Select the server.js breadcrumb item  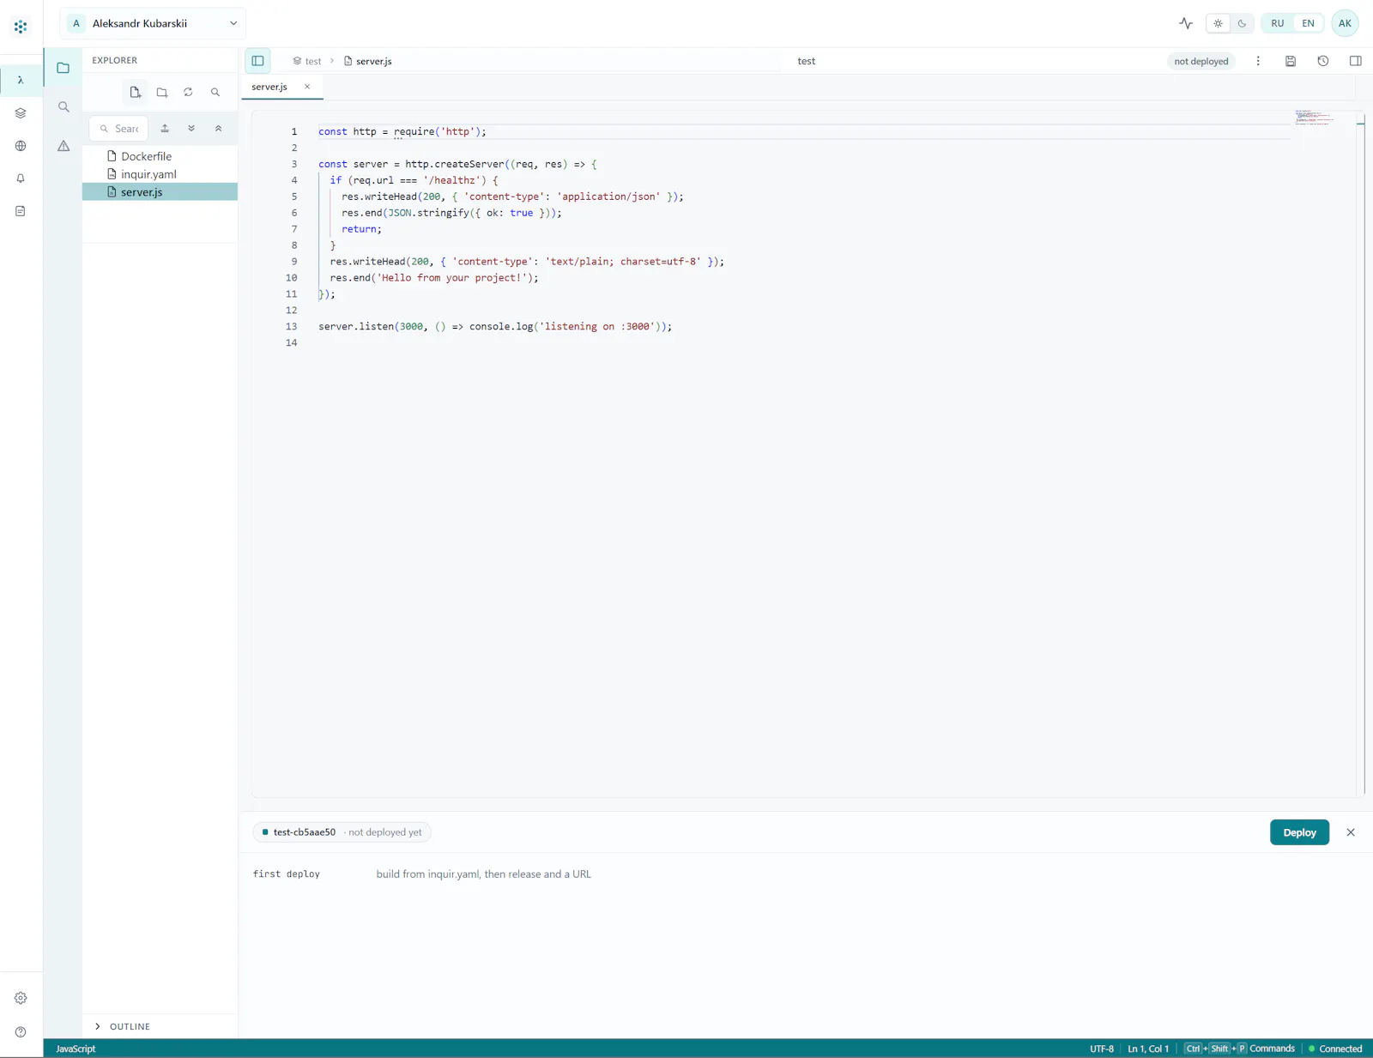click(368, 61)
